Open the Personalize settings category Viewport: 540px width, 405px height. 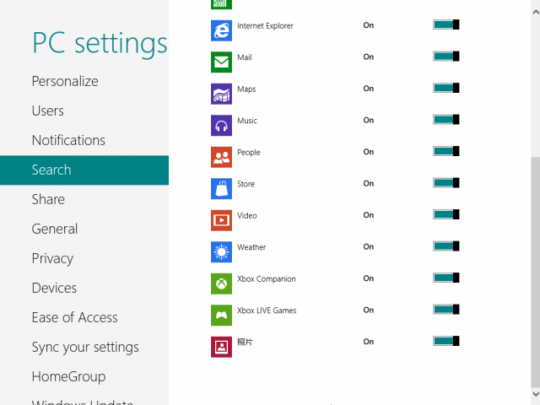(x=65, y=82)
